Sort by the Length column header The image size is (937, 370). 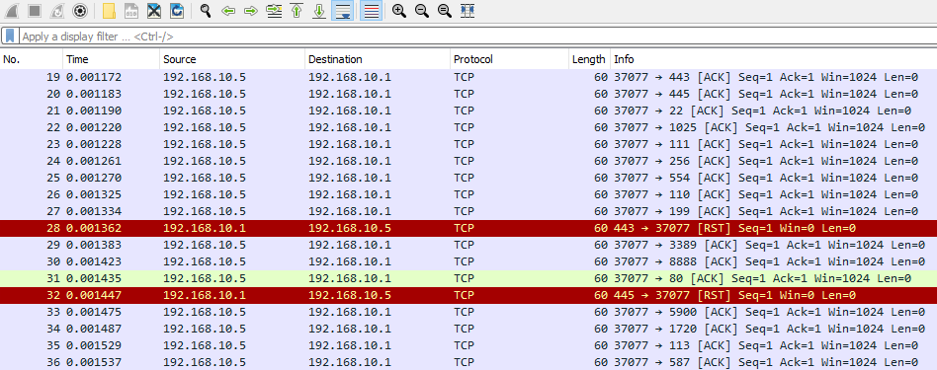(589, 59)
